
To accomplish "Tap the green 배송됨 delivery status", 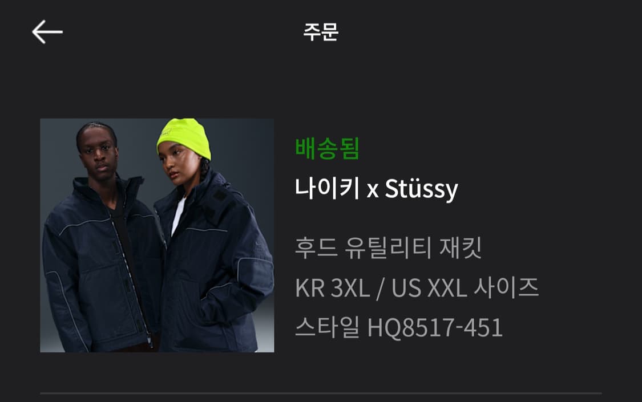I will click(x=327, y=148).
